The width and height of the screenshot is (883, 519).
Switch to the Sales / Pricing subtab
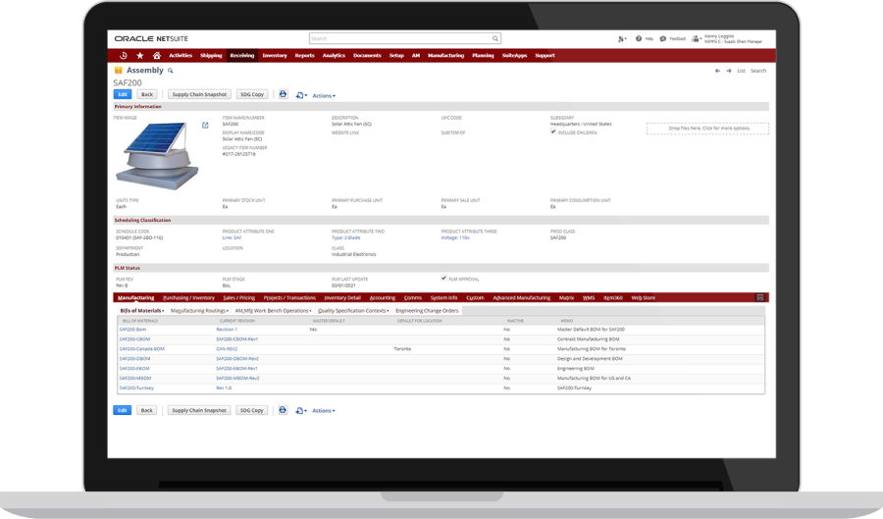(x=238, y=298)
